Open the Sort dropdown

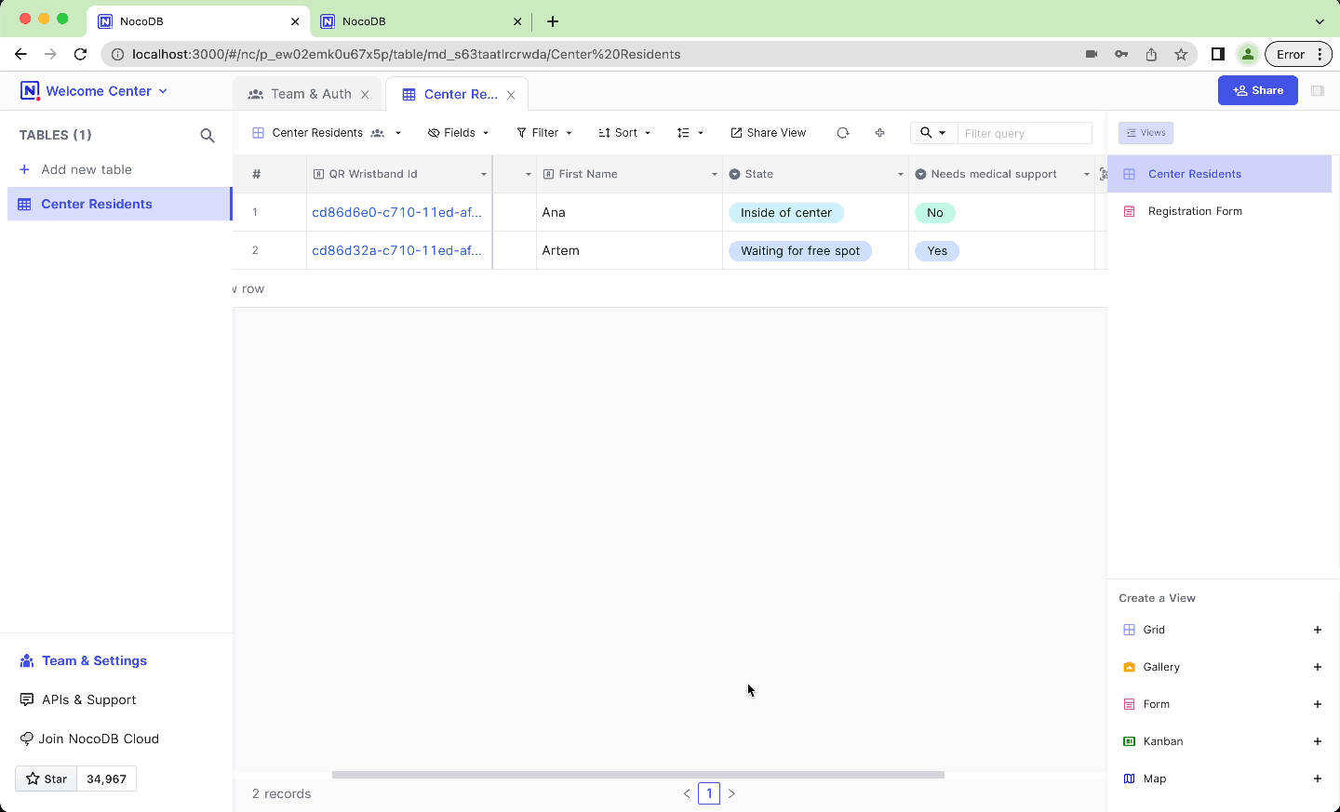click(624, 133)
